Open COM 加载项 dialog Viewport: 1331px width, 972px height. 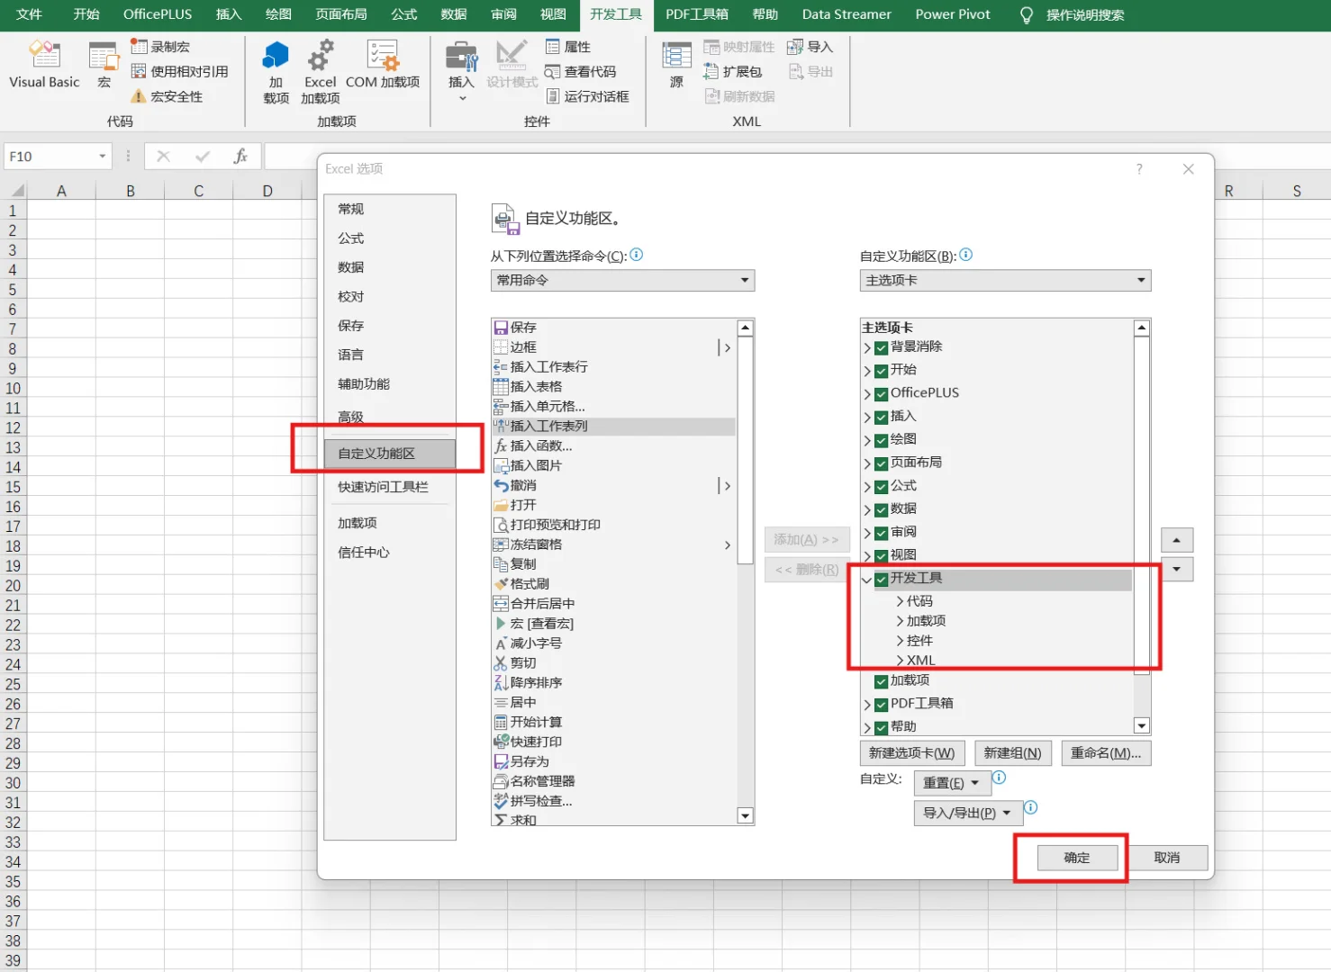[x=383, y=65]
